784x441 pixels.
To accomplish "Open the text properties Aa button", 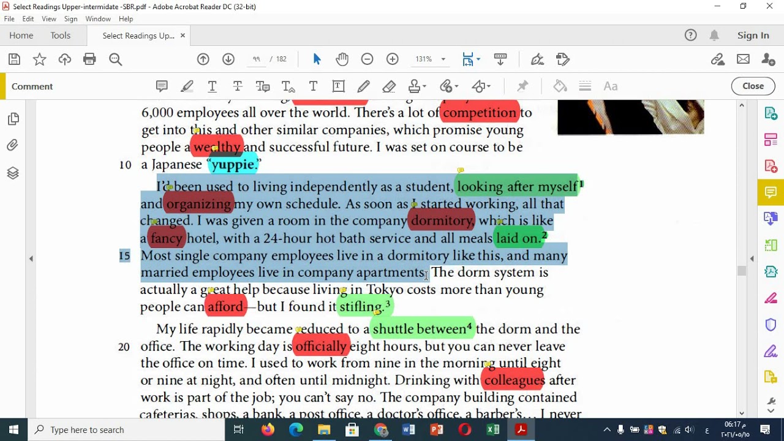I will [x=611, y=86].
